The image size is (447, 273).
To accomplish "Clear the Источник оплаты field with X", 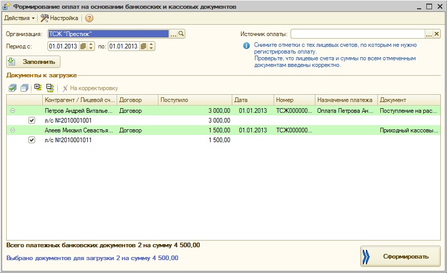I will (x=437, y=34).
